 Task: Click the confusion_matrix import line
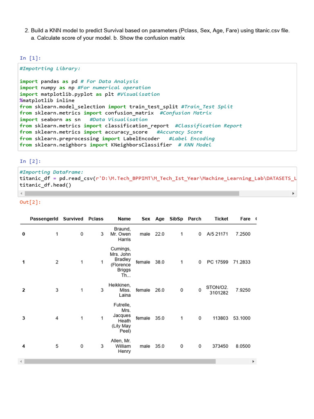116,113
